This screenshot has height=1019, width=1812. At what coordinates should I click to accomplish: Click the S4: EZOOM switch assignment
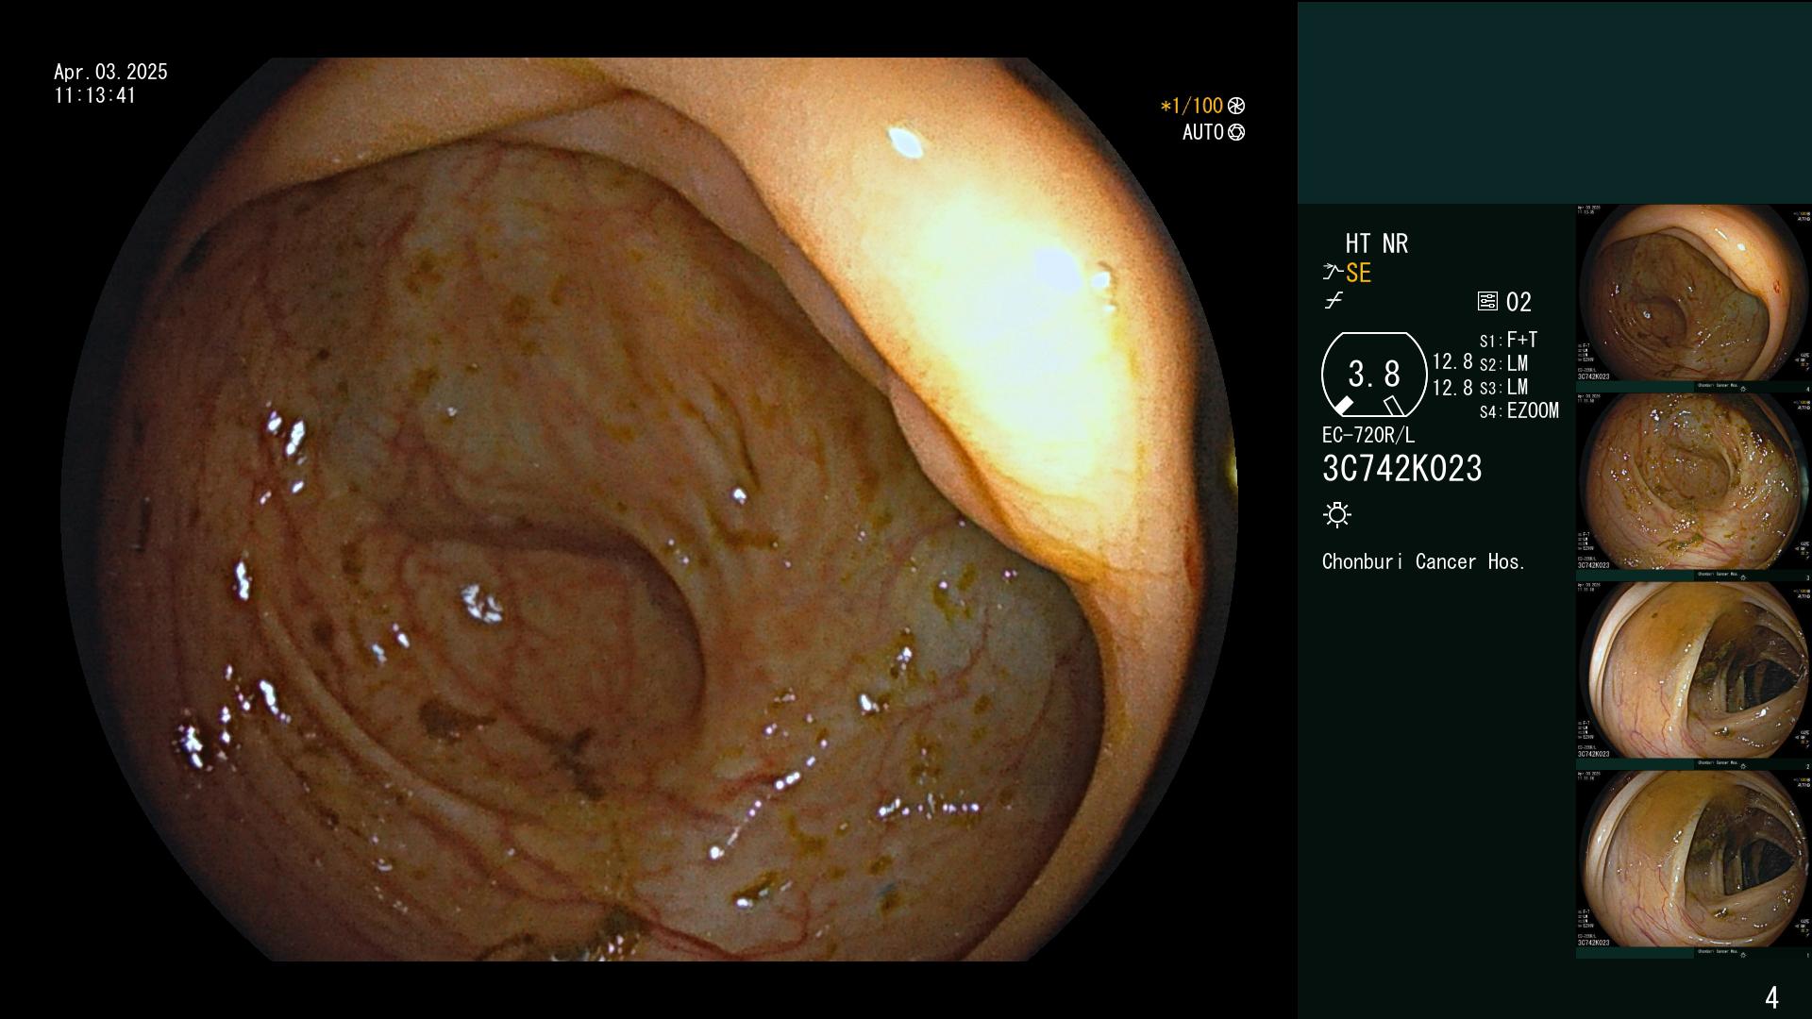tap(1519, 410)
